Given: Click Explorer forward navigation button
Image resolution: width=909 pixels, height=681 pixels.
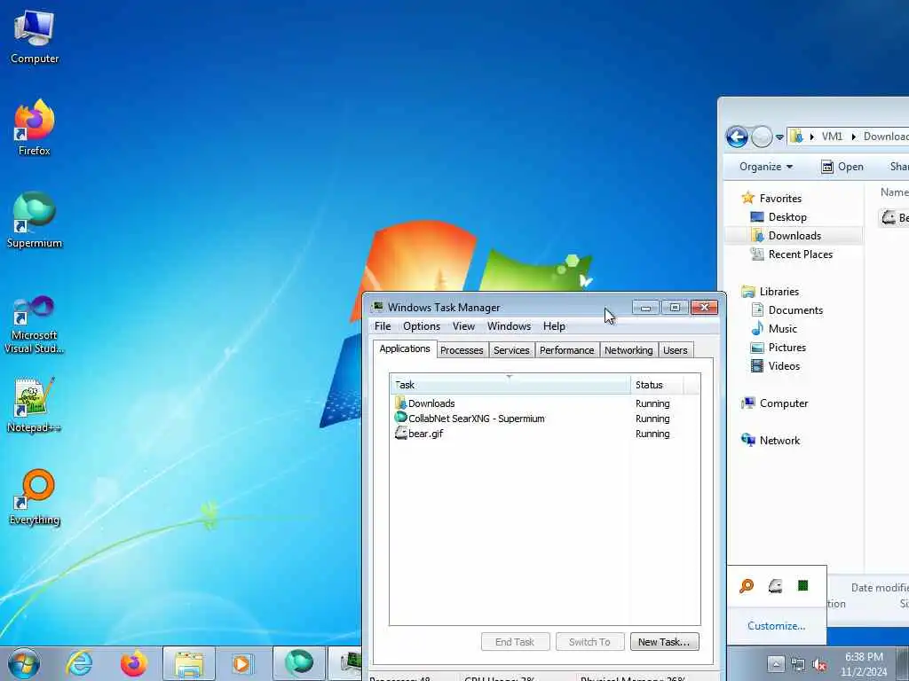Looking at the screenshot, I should (762, 137).
